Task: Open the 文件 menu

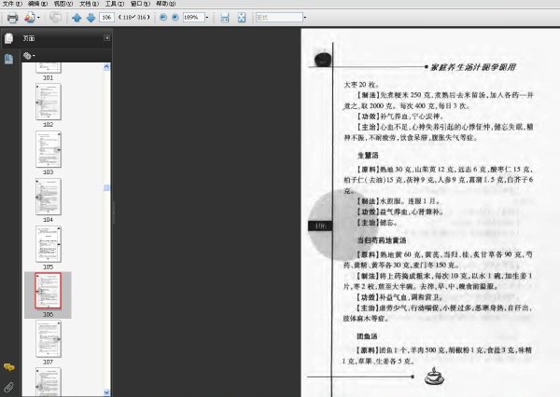Action: pyautogui.click(x=12, y=4)
